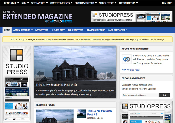Click the slider previous arrow

(40, 74)
